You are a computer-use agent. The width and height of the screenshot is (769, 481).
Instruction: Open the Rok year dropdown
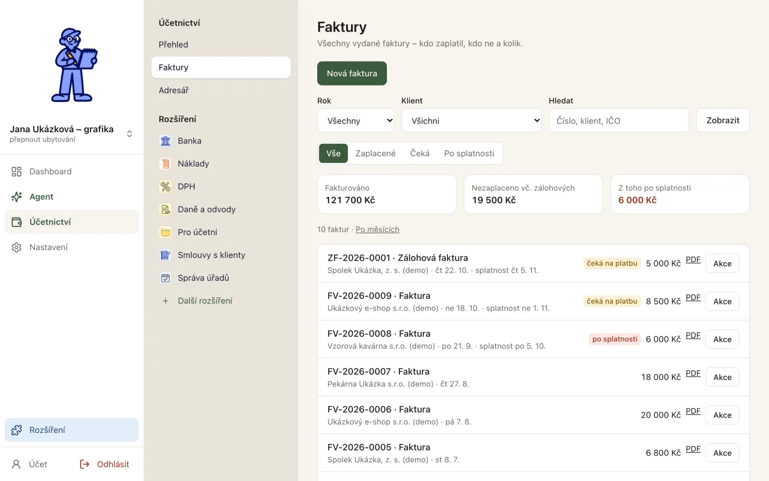pos(356,120)
